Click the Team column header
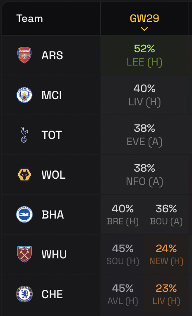Screen dimensions: 192x316 pyautogui.click(x=29, y=19)
